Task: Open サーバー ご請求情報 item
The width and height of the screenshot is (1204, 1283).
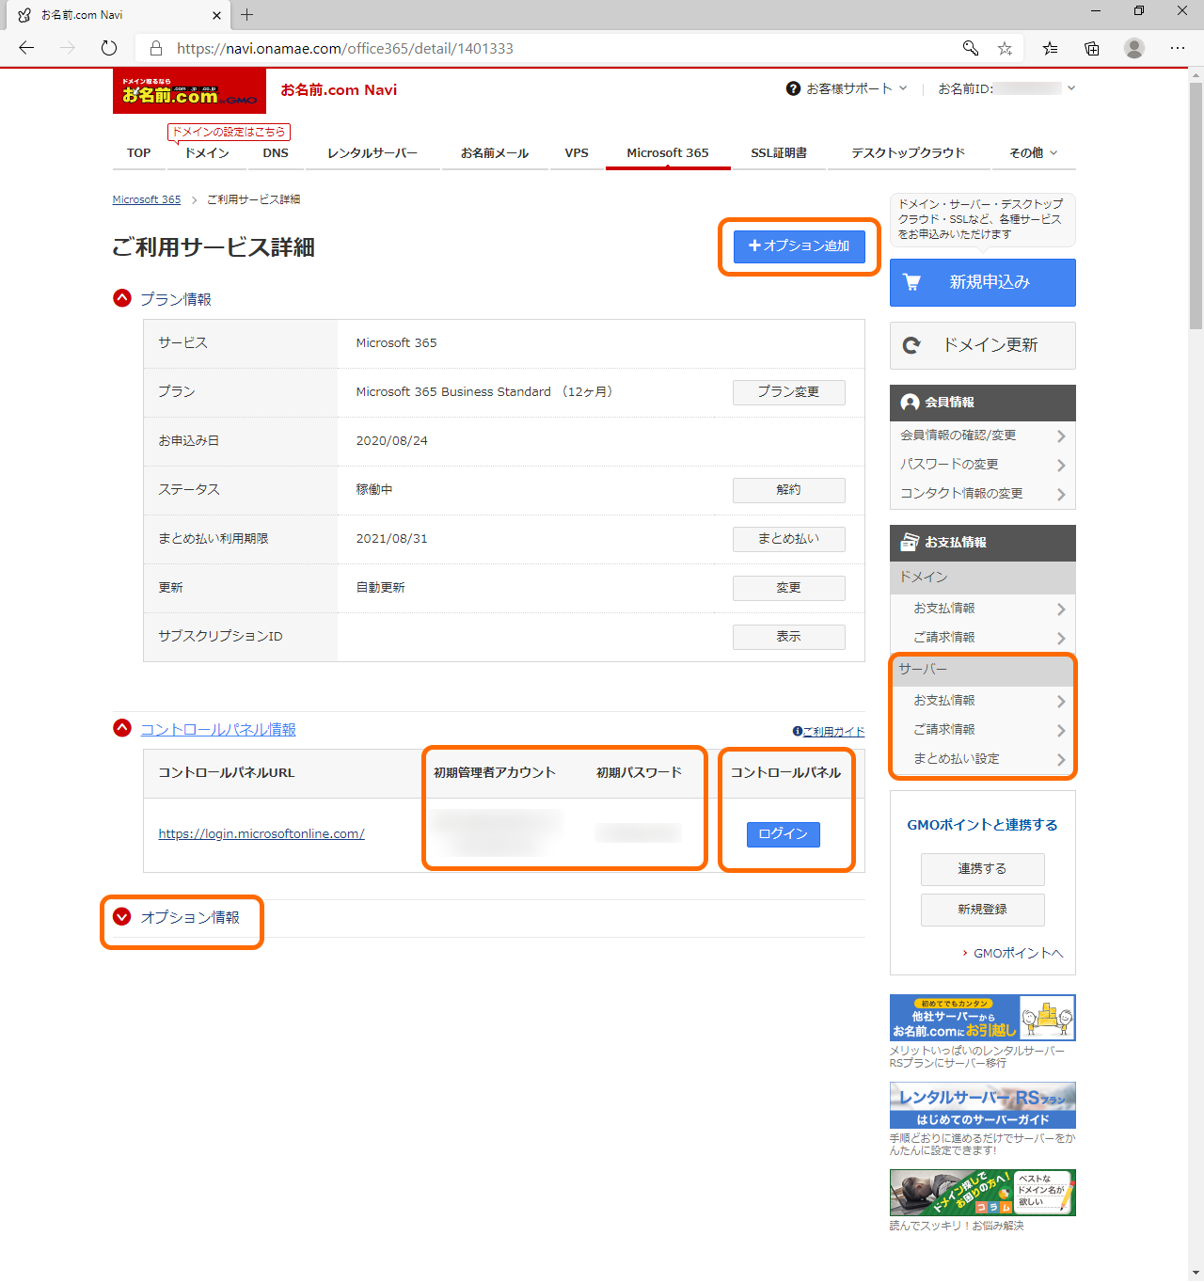Action: click(x=982, y=730)
